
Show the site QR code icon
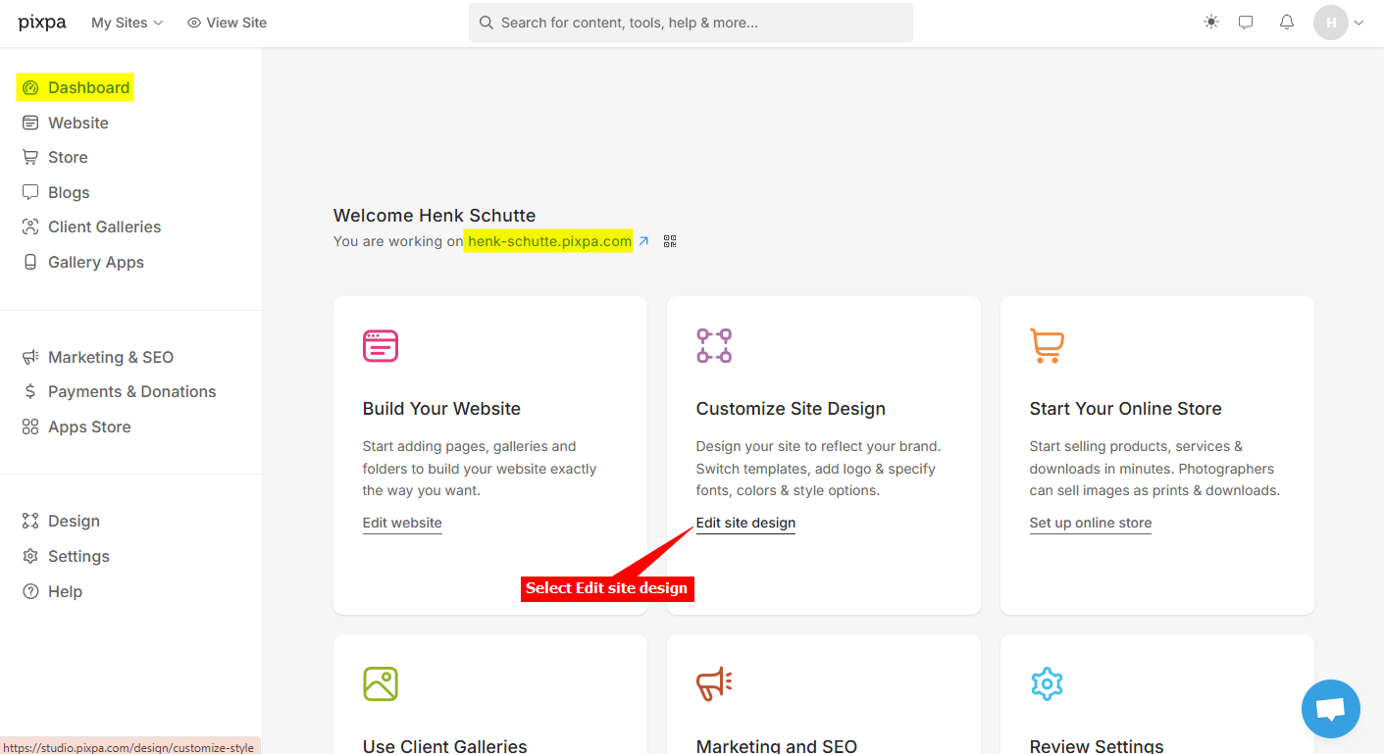[670, 241]
